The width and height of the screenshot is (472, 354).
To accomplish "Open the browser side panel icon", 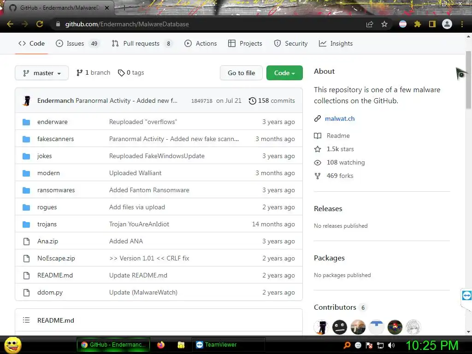I will click(x=432, y=24).
